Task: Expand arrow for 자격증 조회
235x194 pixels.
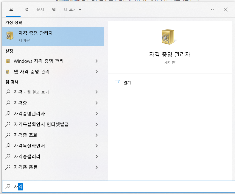Action: click(x=97, y=135)
